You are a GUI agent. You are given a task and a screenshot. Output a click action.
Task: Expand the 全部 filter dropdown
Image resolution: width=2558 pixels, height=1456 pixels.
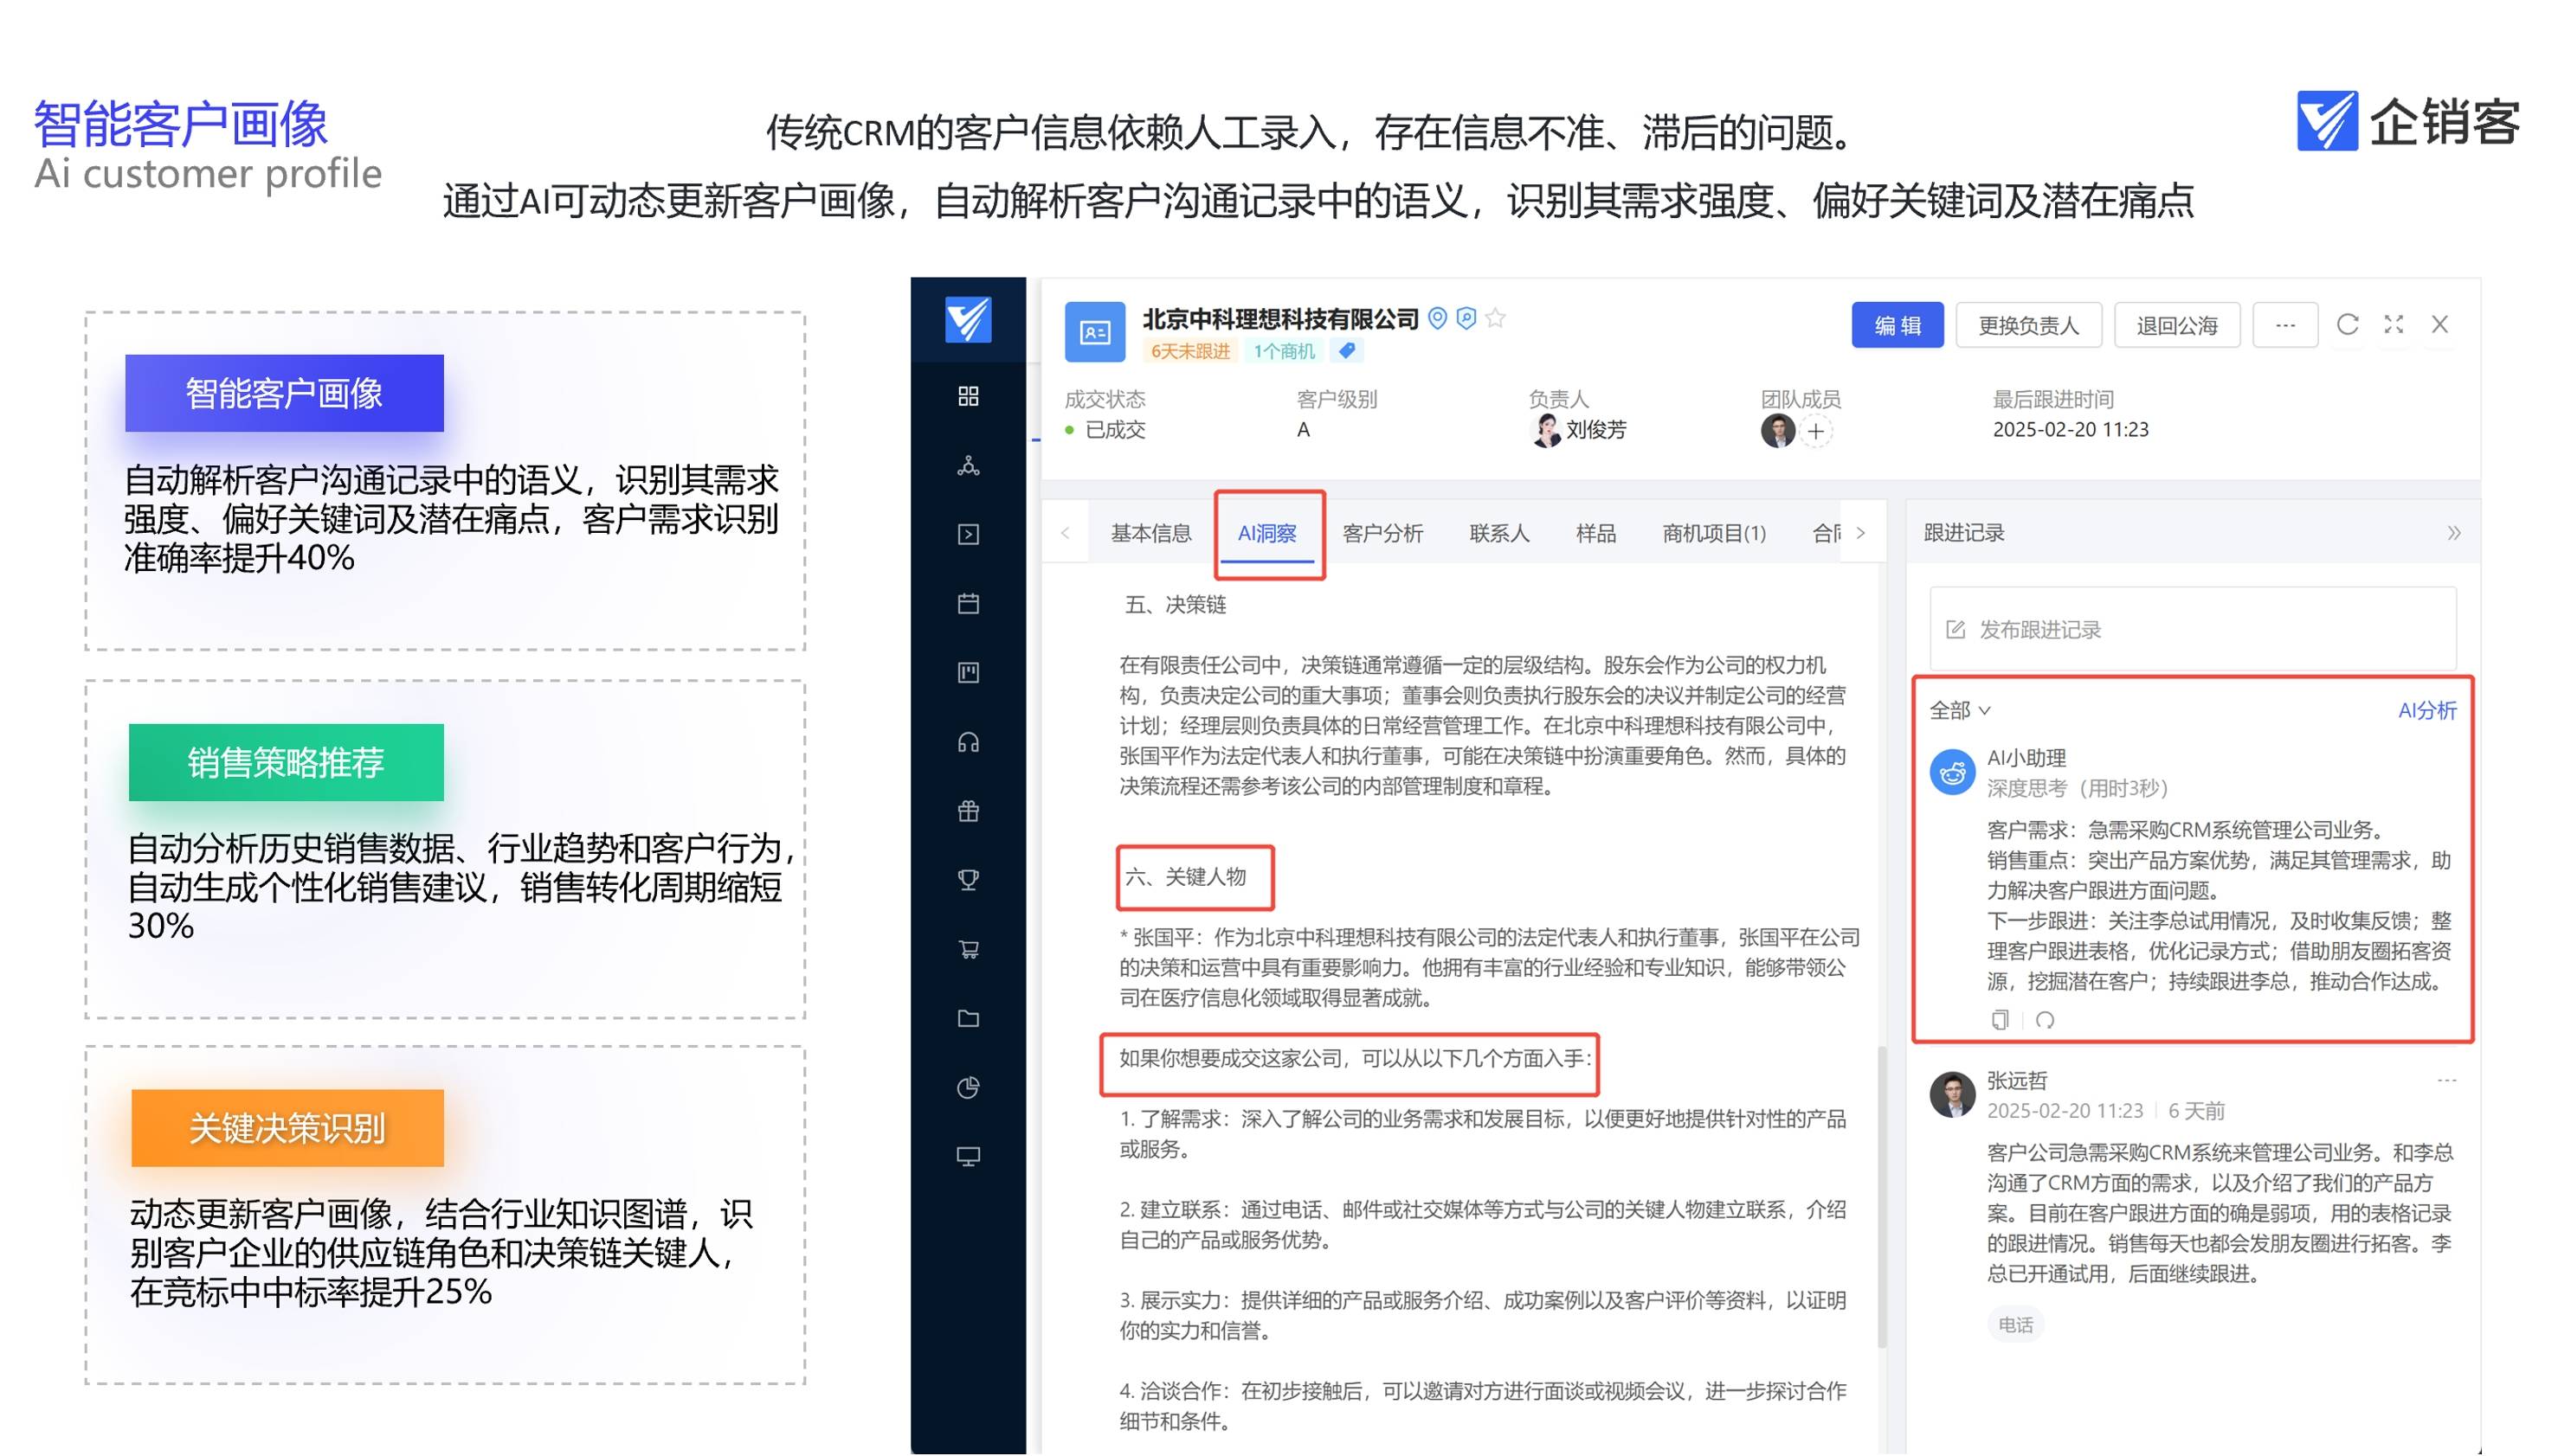pyautogui.click(x=1959, y=710)
